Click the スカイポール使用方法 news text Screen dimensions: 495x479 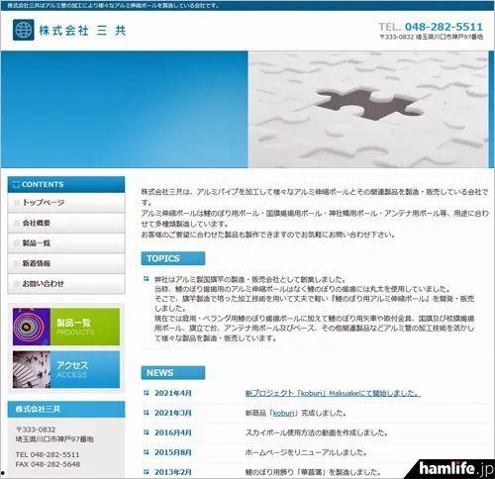pos(317,432)
